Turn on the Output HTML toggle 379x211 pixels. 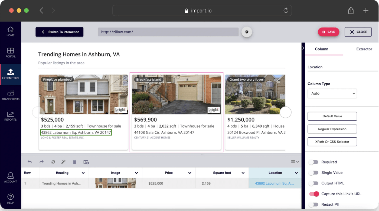click(x=313, y=183)
